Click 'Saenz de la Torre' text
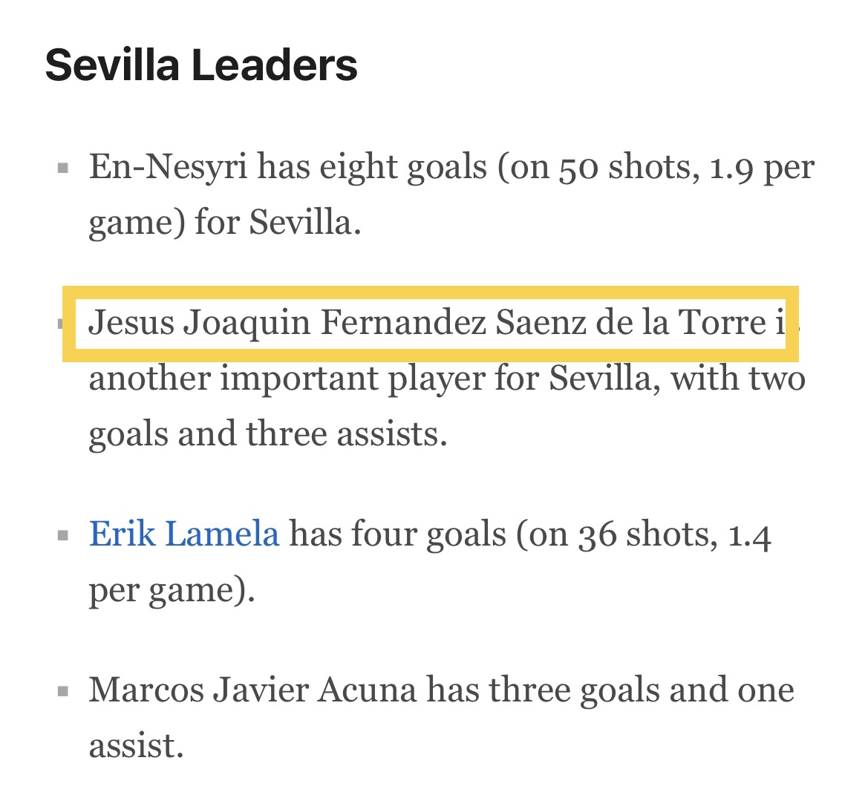 pos(630,323)
